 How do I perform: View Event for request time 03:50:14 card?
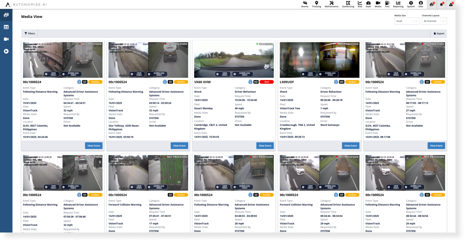coord(180,146)
